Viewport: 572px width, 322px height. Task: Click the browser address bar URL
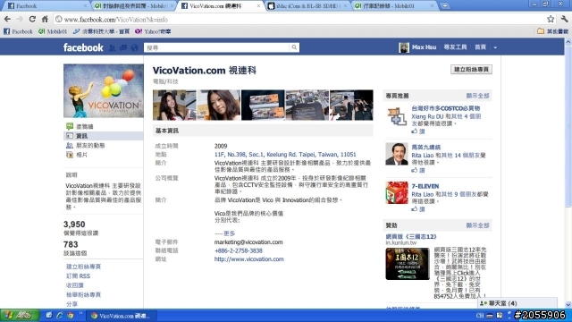[x=116, y=20]
